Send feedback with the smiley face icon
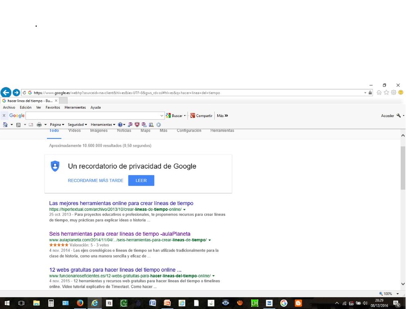The height and width of the screenshot is (309, 412). point(401,93)
